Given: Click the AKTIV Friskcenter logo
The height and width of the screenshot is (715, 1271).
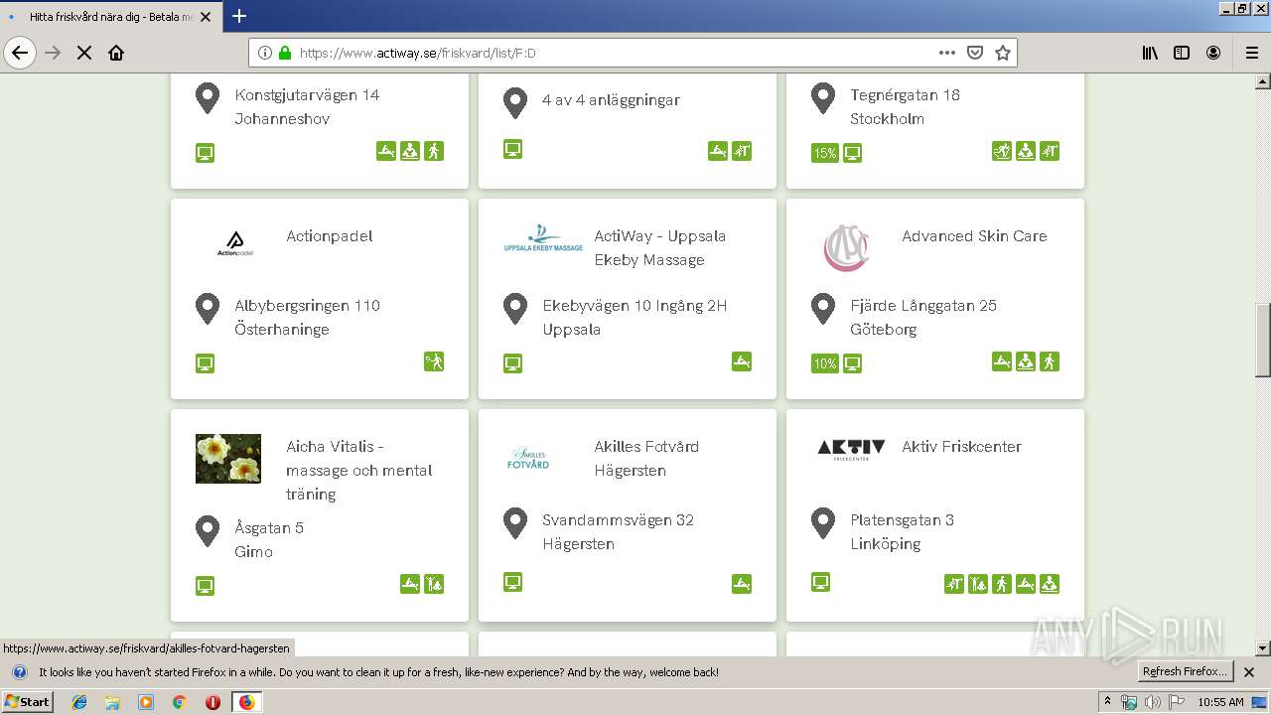Looking at the screenshot, I should point(851,451).
